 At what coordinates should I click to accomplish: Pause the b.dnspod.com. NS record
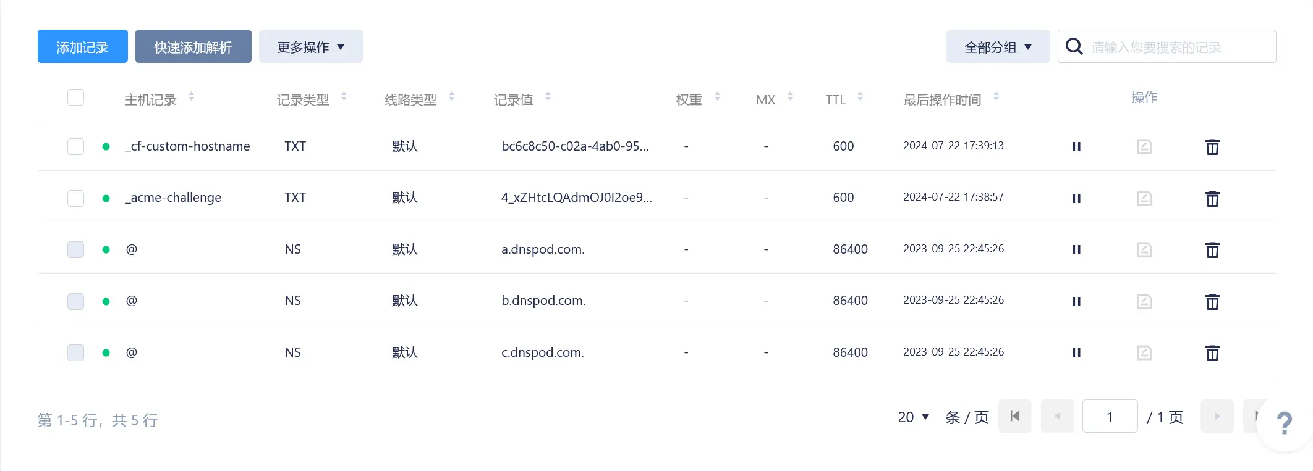tap(1076, 301)
